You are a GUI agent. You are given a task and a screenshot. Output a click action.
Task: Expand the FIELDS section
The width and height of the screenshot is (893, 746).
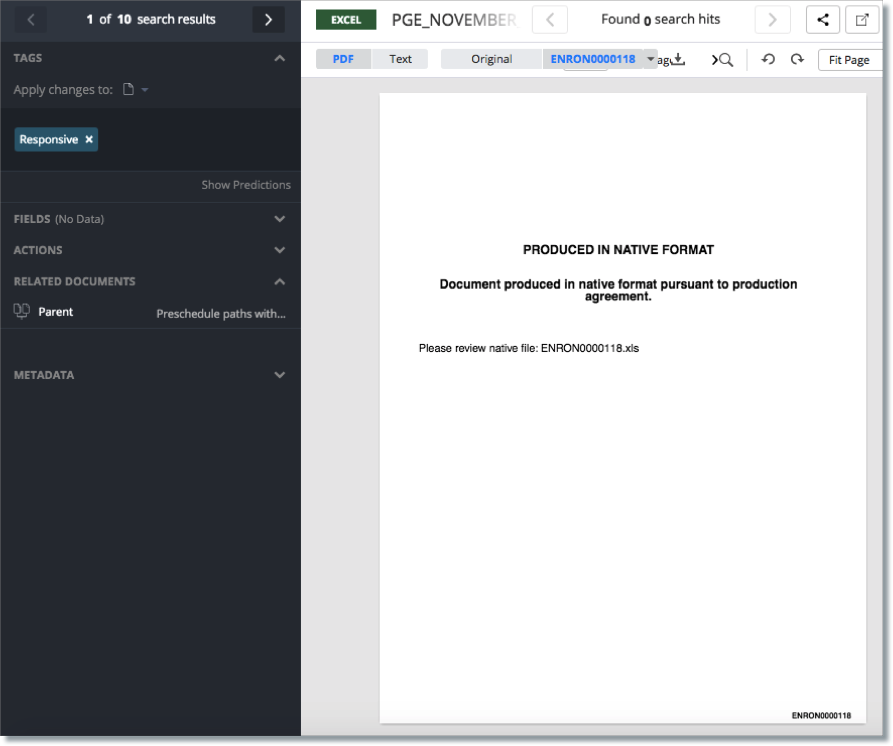pos(280,219)
